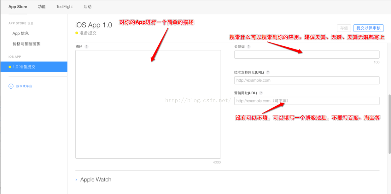
Task: Click the 存储 save button
Action: 344,28
